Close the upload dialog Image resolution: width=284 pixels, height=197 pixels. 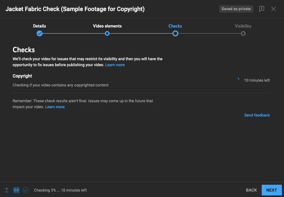point(273,9)
